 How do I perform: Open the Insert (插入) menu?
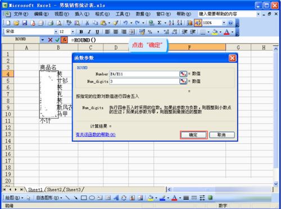(x=82, y=14)
